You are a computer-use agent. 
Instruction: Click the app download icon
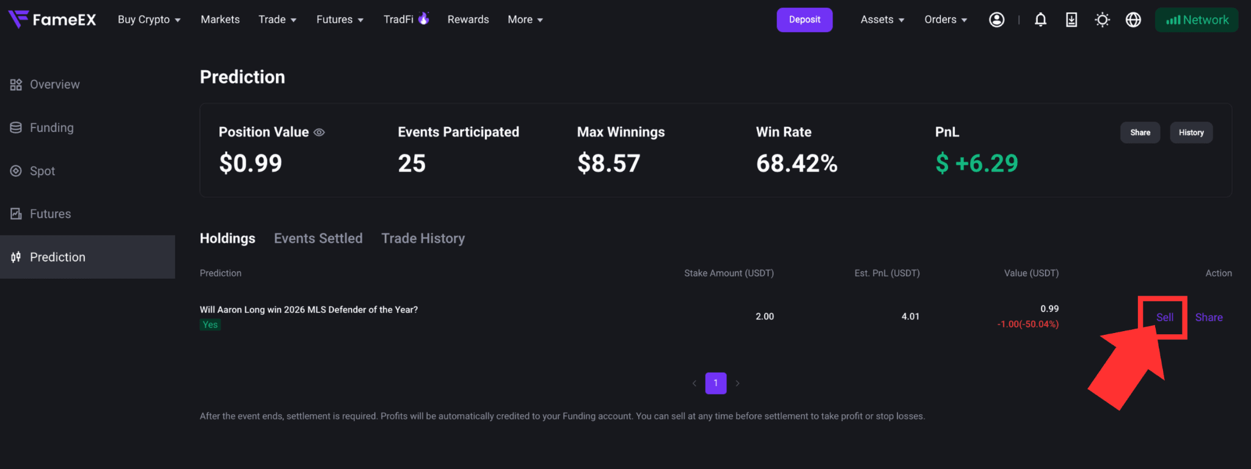point(1071,20)
